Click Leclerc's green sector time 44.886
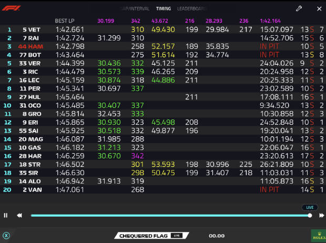 [163, 80]
